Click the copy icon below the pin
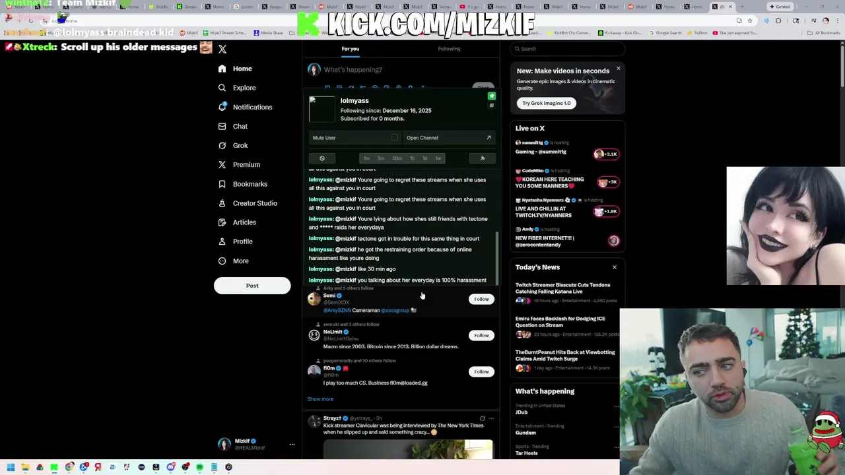This screenshot has width=845, height=475. [491, 106]
